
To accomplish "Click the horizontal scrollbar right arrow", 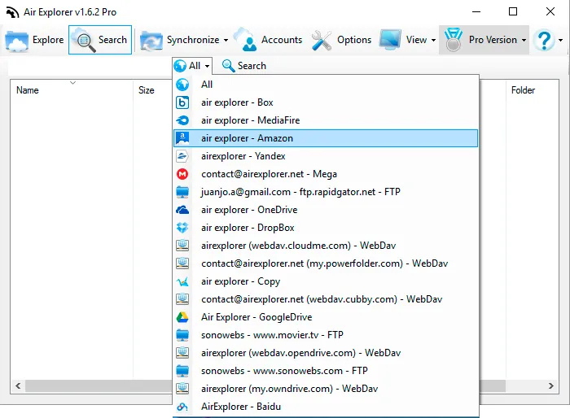I will coord(551,385).
